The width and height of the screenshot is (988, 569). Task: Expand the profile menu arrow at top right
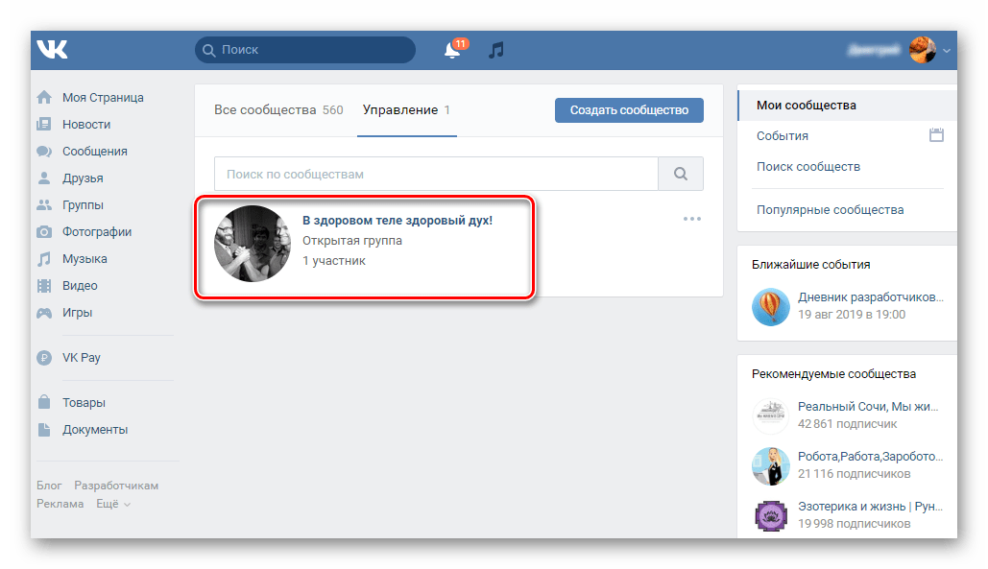[x=947, y=50]
